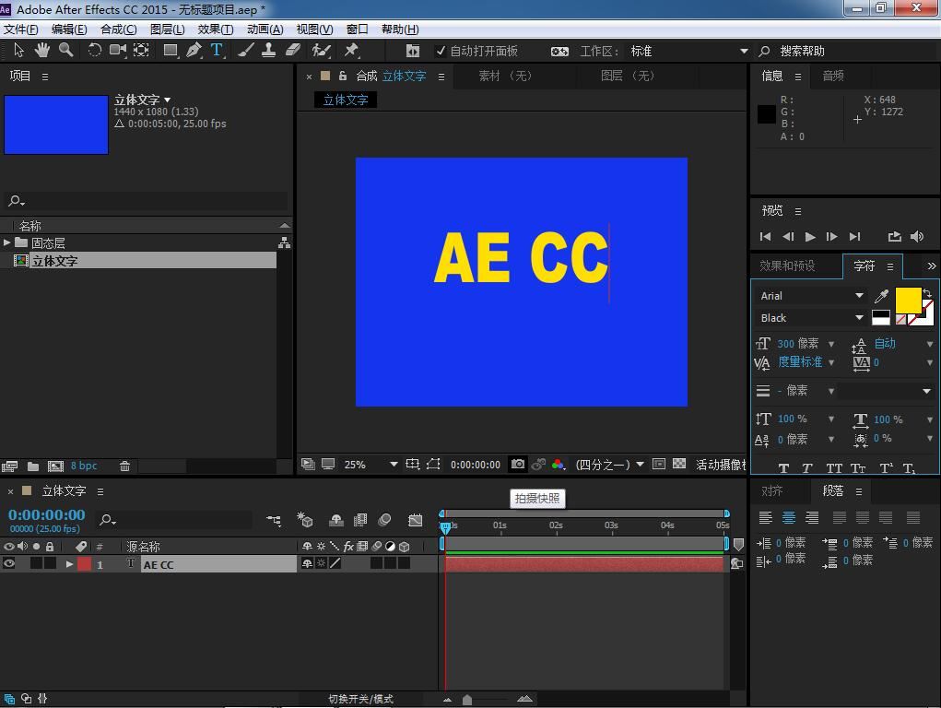Step to the next frame
The width and height of the screenshot is (941, 708).
pos(831,237)
